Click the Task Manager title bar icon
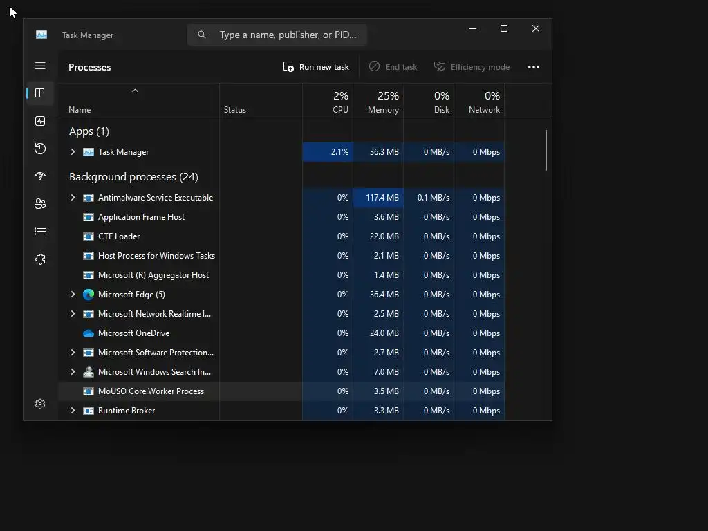 [x=41, y=35]
